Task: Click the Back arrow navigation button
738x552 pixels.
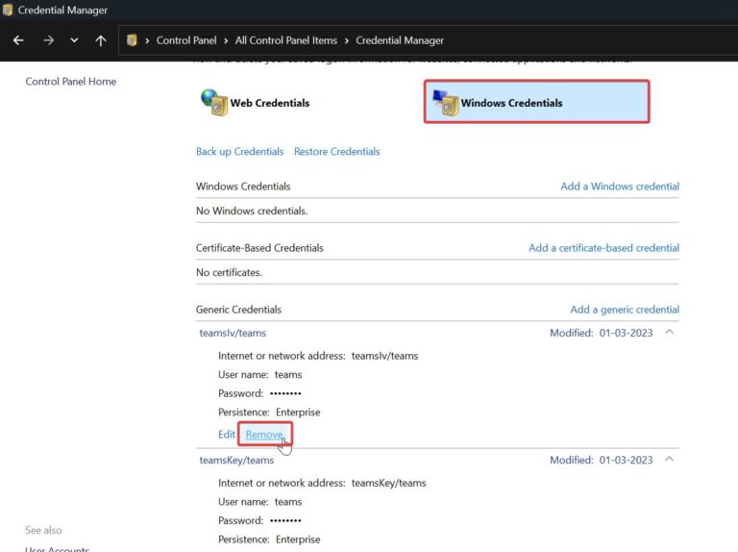Action: coord(18,40)
